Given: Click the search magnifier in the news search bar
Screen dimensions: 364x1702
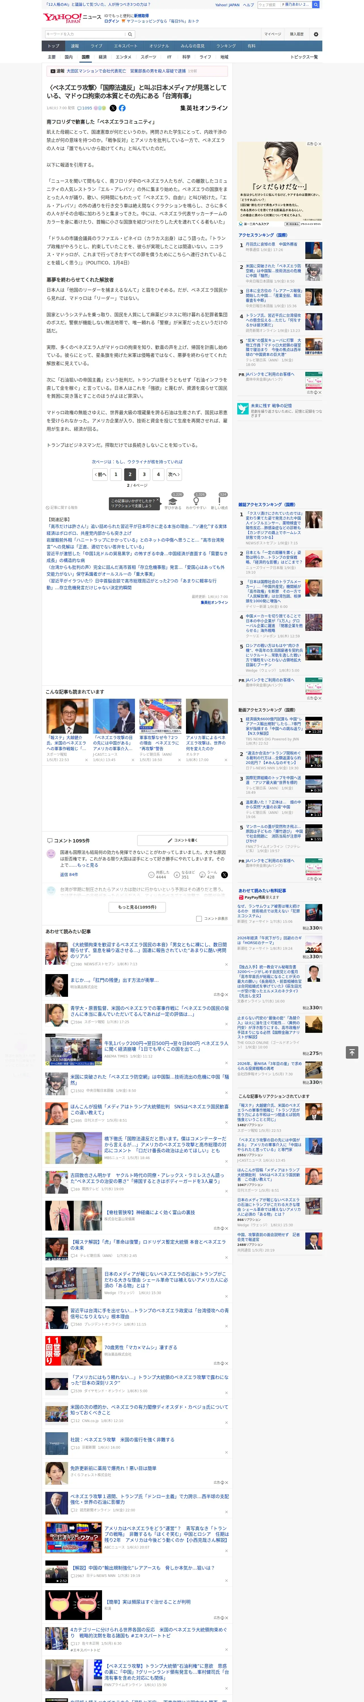Looking at the screenshot, I should [130, 34].
